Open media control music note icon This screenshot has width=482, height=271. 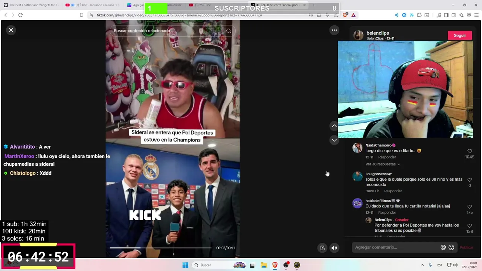tap(439, 15)
